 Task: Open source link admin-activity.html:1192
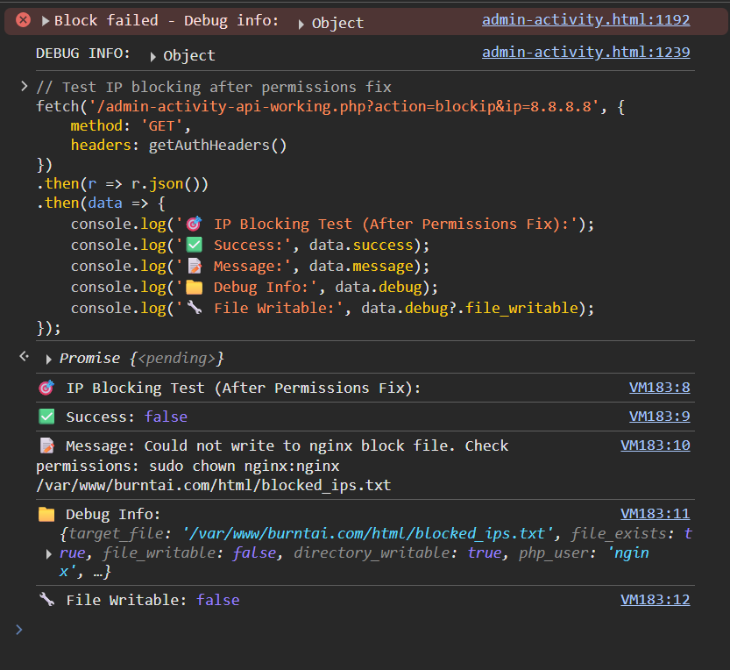[x=585, y=19]
